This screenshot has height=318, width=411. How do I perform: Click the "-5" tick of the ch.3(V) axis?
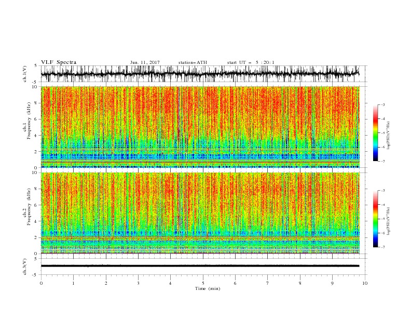click(x=35, y=275)
